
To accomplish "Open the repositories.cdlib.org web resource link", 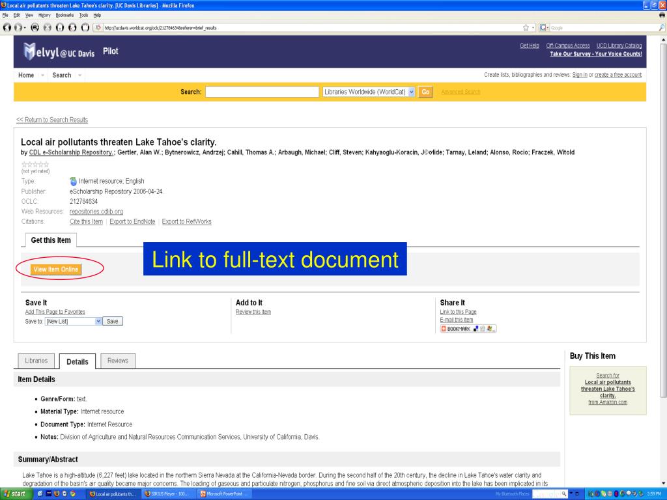I will pyautogui.click(x=96, y=212).
